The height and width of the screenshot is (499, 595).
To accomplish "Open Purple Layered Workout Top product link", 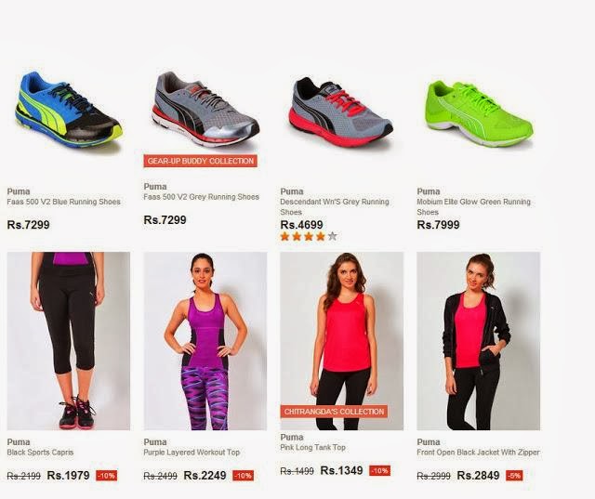I will point(192,453).
